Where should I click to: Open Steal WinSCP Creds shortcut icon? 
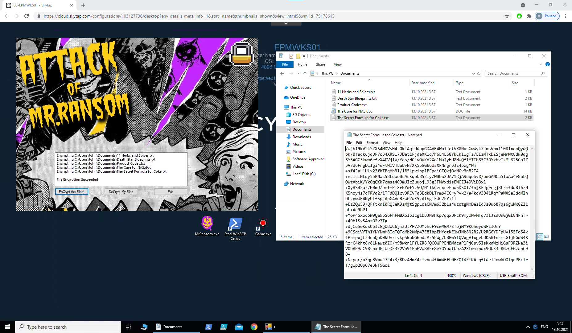235,229
